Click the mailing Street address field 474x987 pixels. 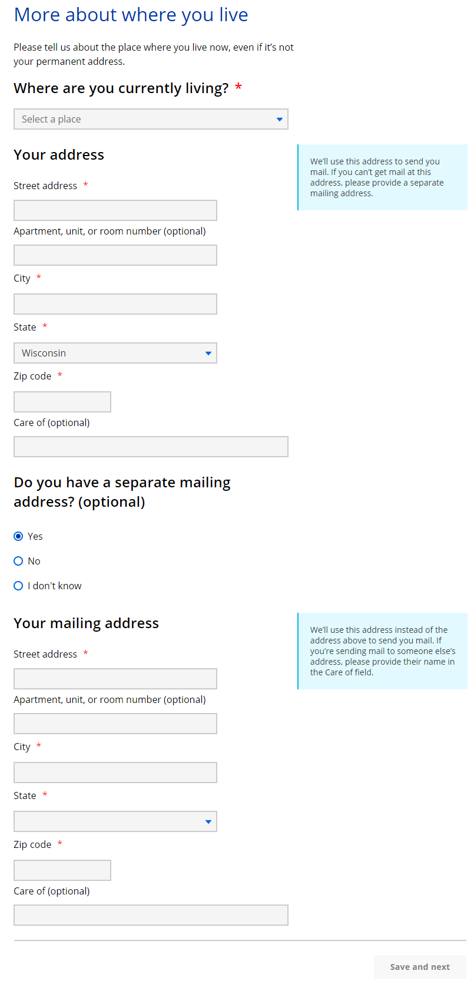(x=115, y=679)
